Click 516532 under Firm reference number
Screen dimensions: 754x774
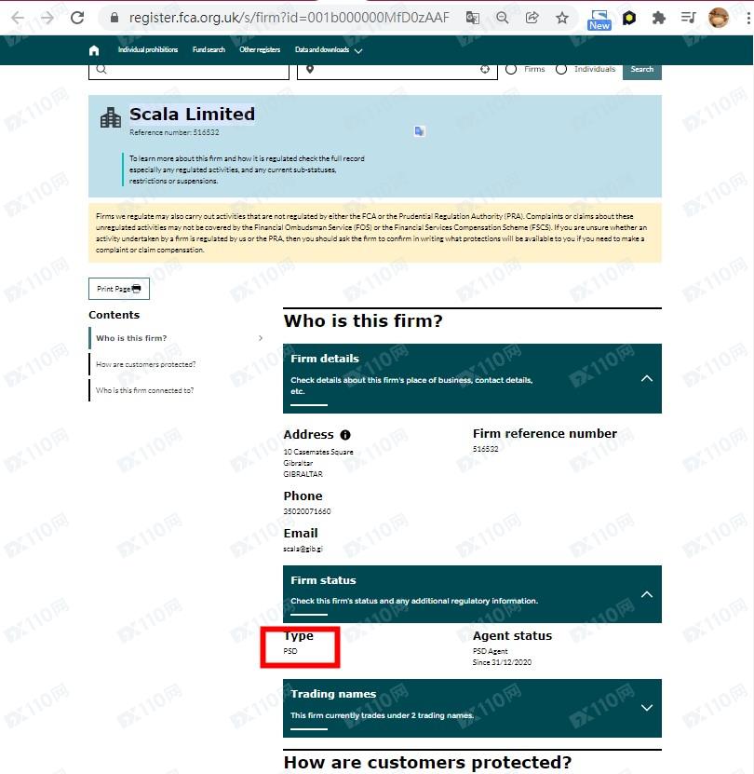486,449
